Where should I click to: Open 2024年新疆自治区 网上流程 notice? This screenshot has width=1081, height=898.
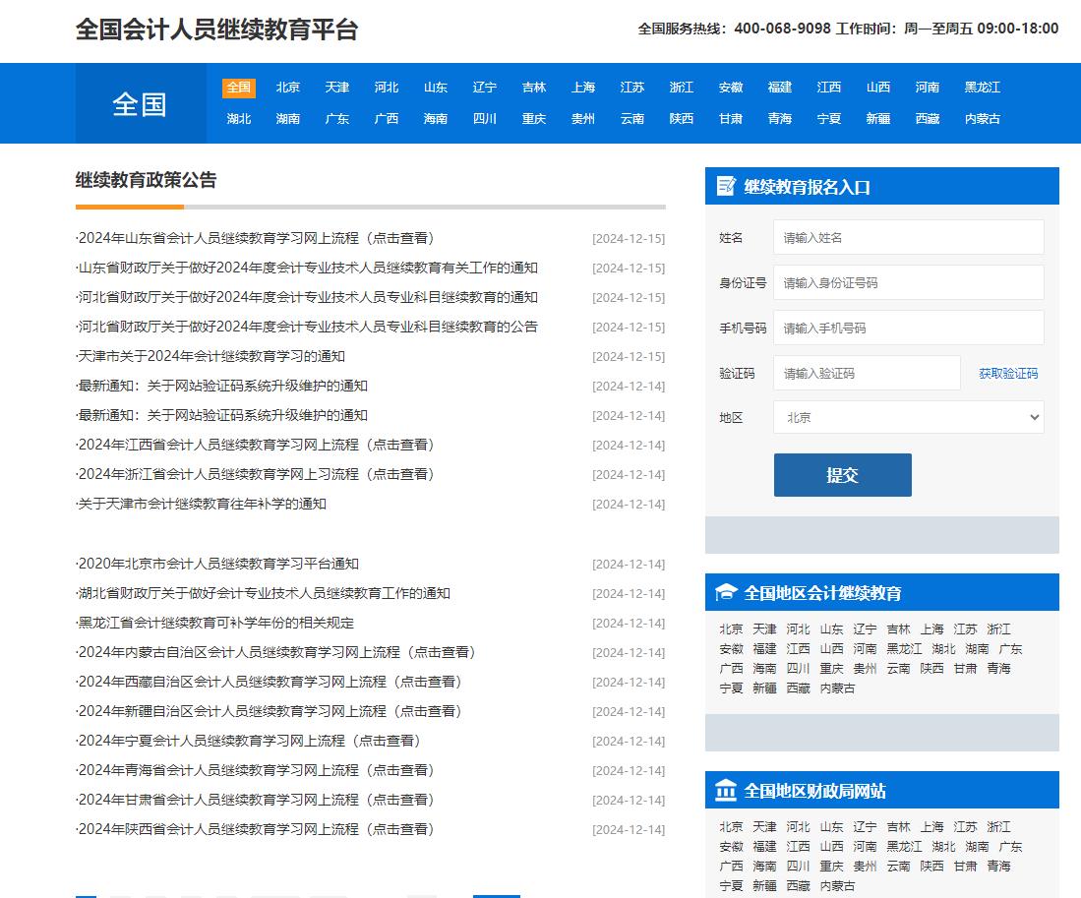click(x=269, y=711)
